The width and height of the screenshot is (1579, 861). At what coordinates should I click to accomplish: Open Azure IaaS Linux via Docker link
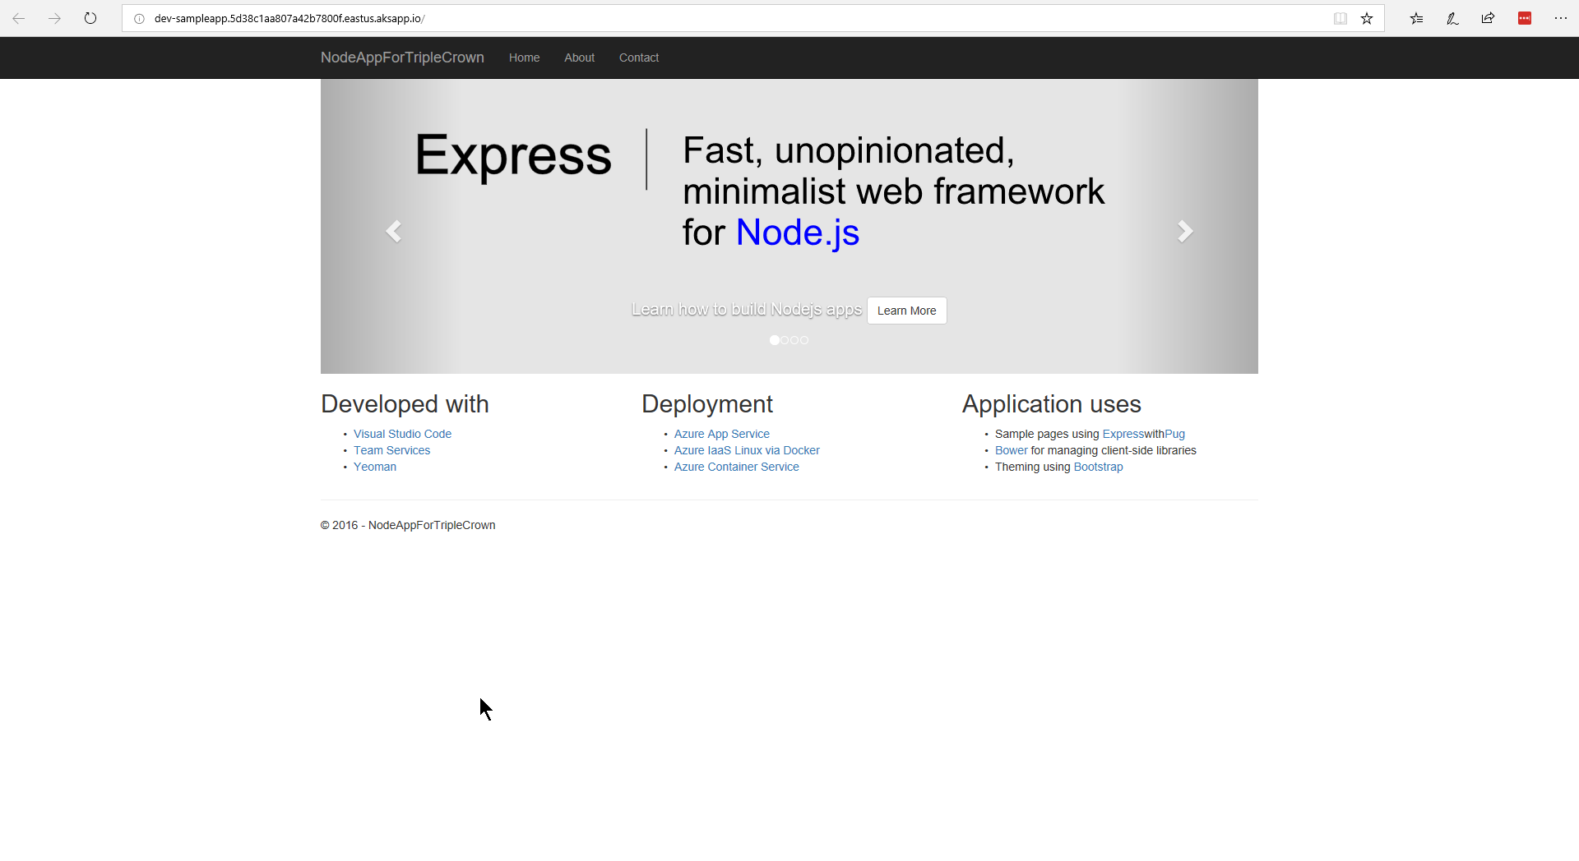747,450
